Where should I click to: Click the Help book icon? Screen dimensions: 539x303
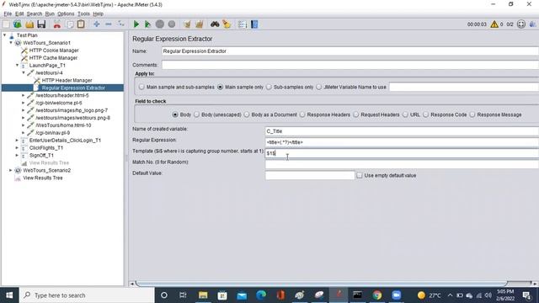point(254,24)
